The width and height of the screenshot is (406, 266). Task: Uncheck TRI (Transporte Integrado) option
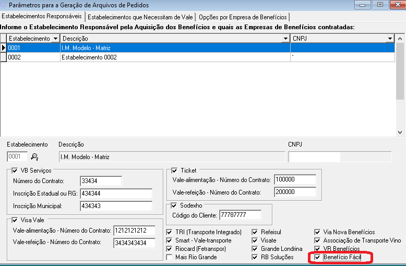pyautogui.click(x=170, y=232)
